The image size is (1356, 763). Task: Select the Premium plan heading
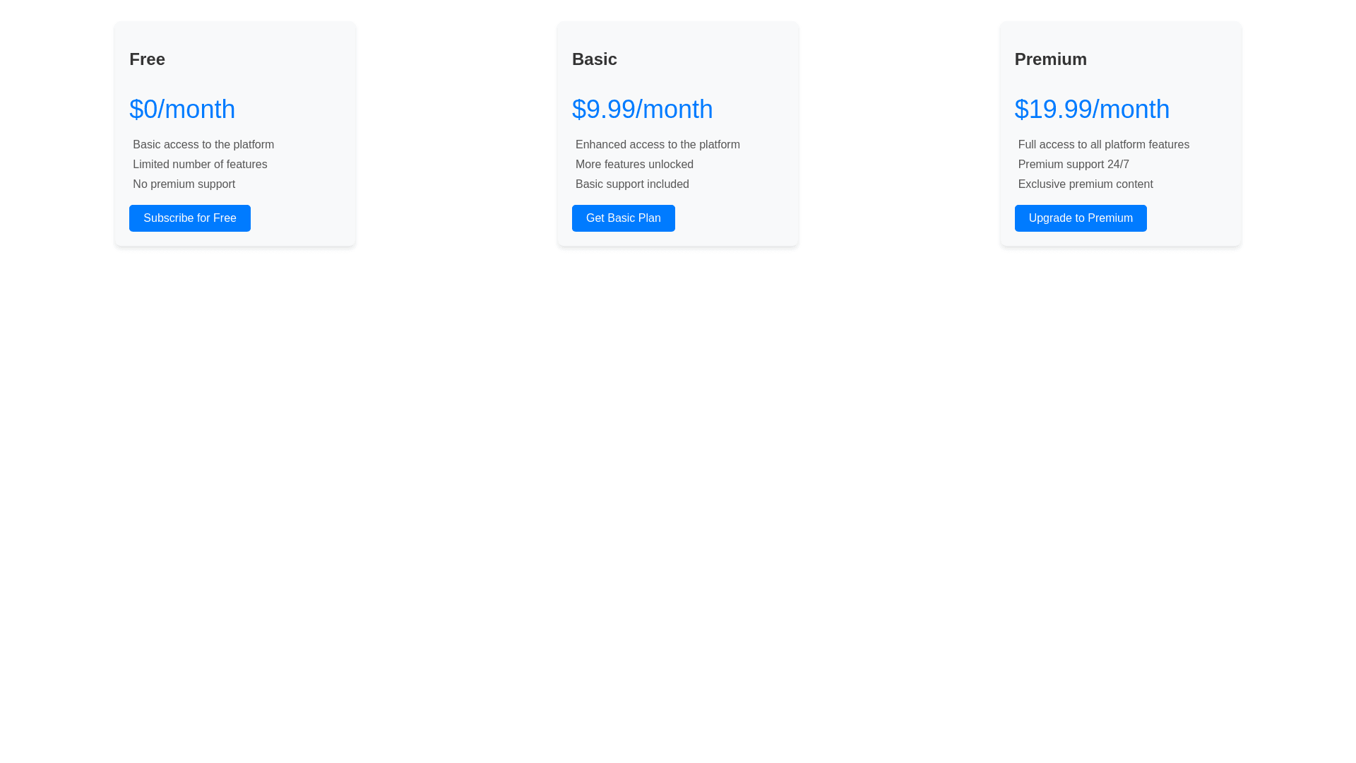coord(1050,59)
